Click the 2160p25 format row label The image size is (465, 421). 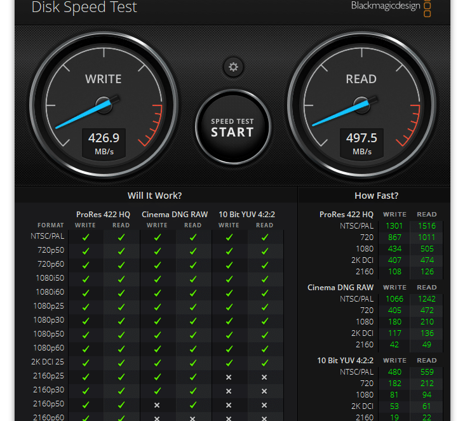tap(49, 376)
